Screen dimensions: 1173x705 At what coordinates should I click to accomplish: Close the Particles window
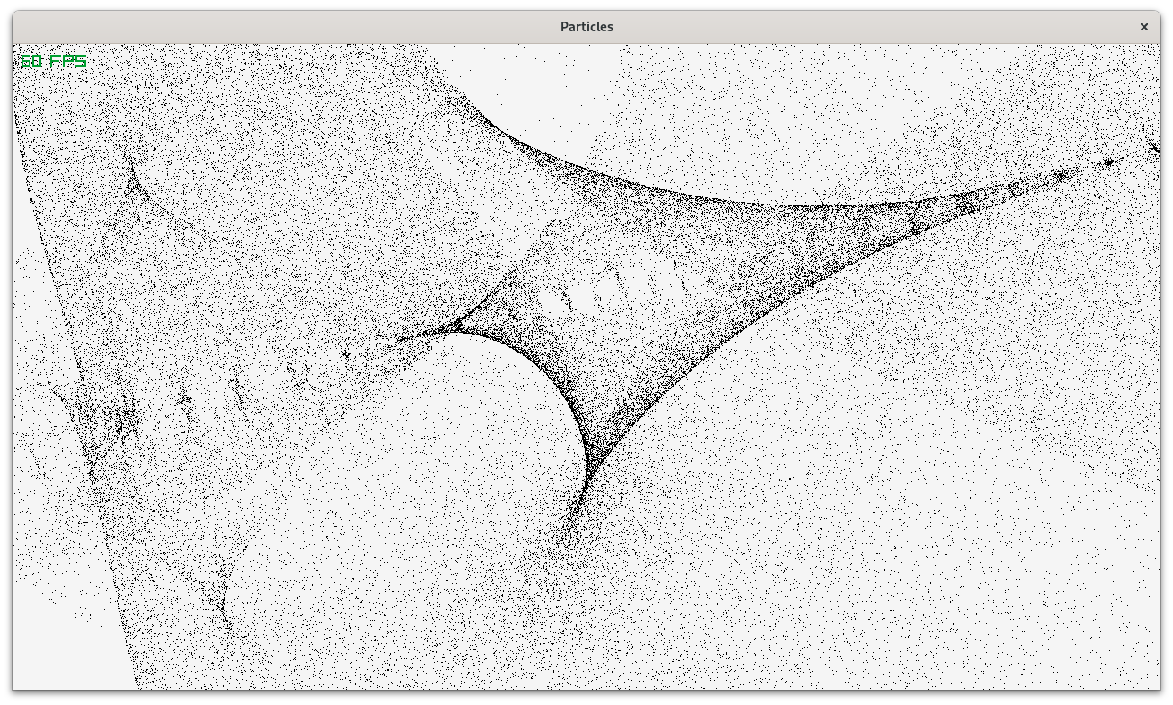pyautogui.click(x=1143, y=27)
